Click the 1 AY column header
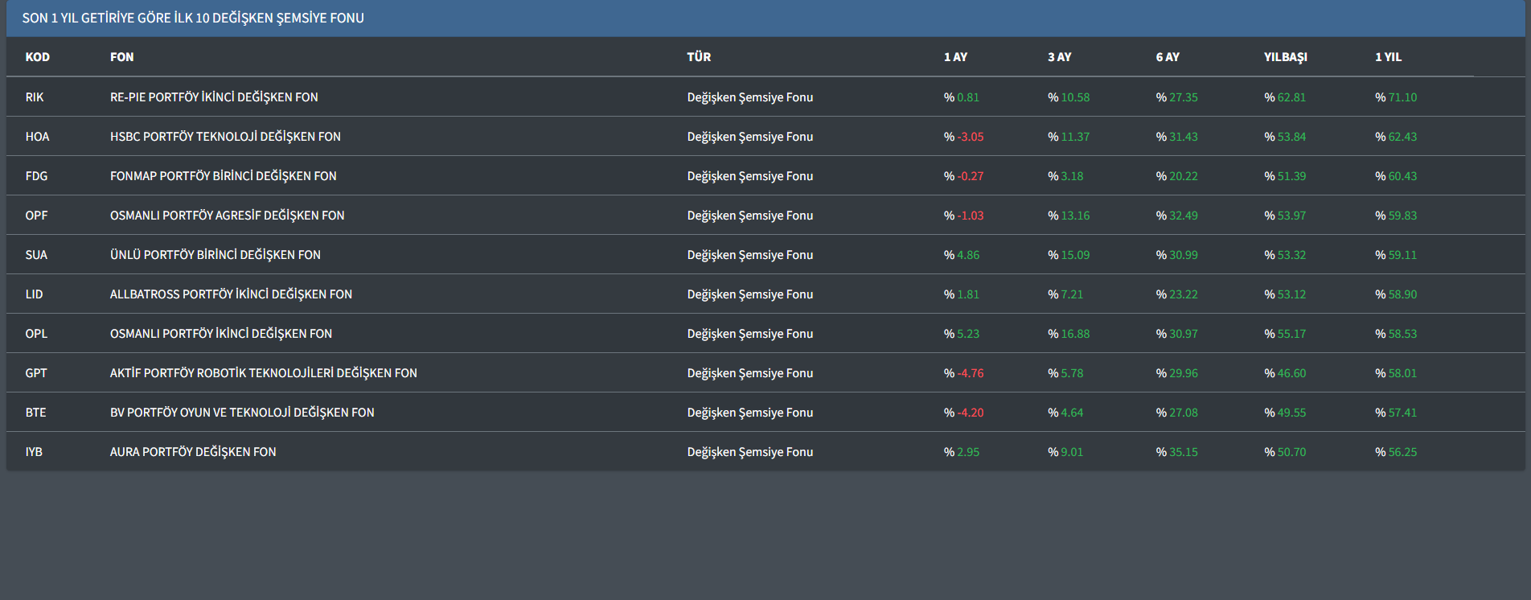This screenshot has width=1531, height=600. coord(955,57)
